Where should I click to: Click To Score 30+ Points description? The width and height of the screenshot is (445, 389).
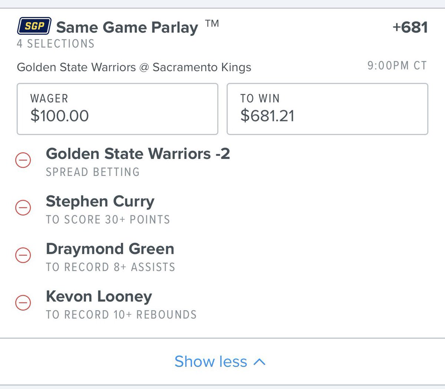click(108, 220)
